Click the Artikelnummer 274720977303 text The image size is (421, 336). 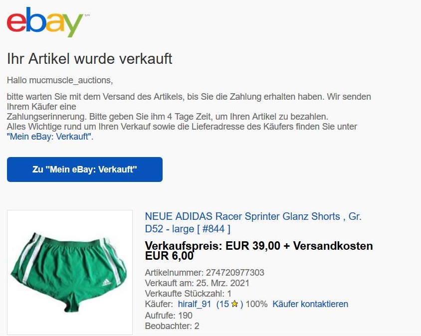pyautogui.click(x=205, y=273)
